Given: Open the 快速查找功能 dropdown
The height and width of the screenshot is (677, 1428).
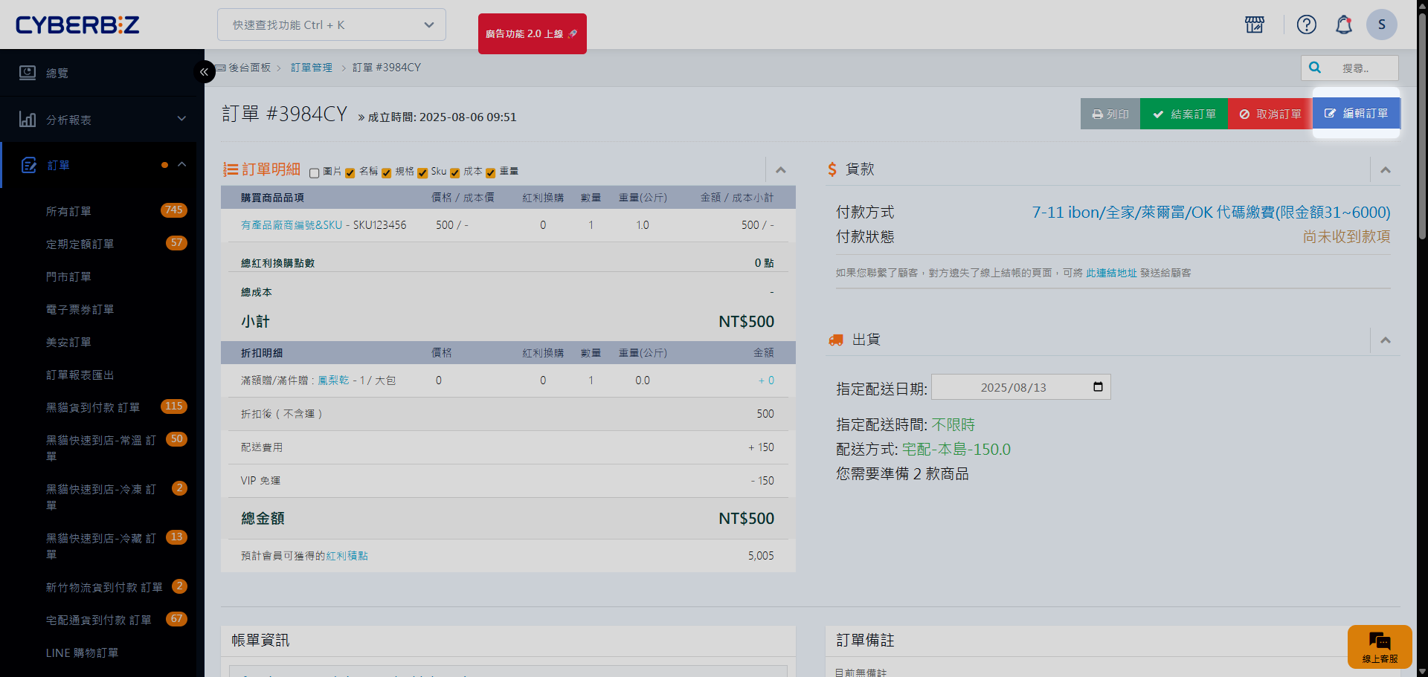Looking at the screenshot, I should pos(332,25).
